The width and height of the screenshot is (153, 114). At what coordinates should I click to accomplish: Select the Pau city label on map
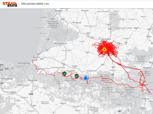pos(64,64)
